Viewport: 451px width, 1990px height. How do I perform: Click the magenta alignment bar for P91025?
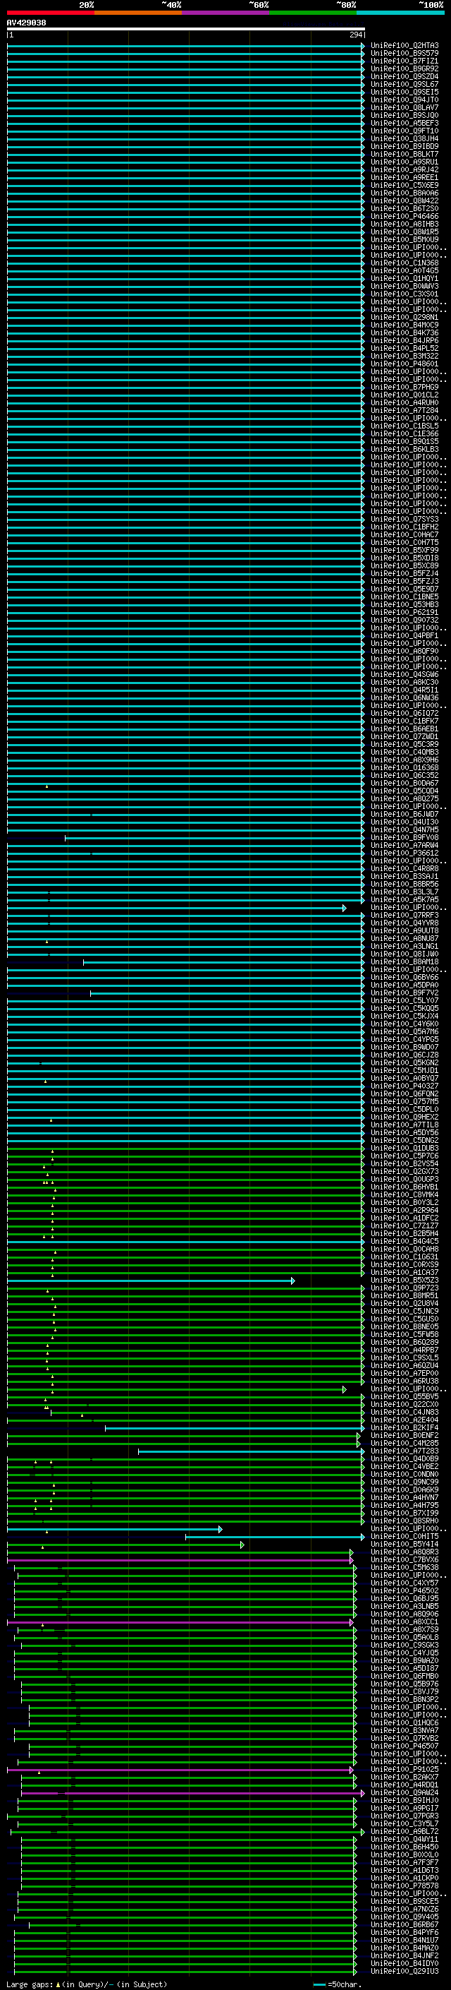(x=180, y=1770)
